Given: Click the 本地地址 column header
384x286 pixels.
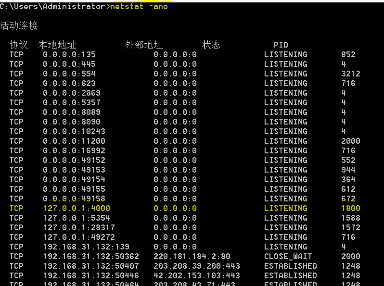Looking at the screenshot, I should click(57, 45).
